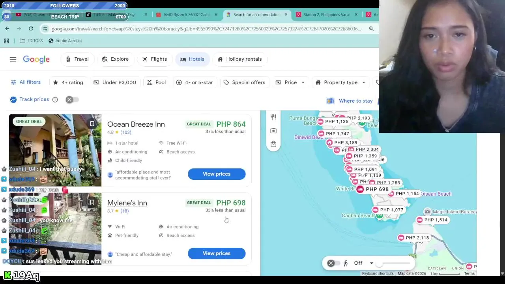Toggle the Under ₱3,000 filter chip
Image resolution: width=505 pixels, height=284 pixels.
(115, 82)
